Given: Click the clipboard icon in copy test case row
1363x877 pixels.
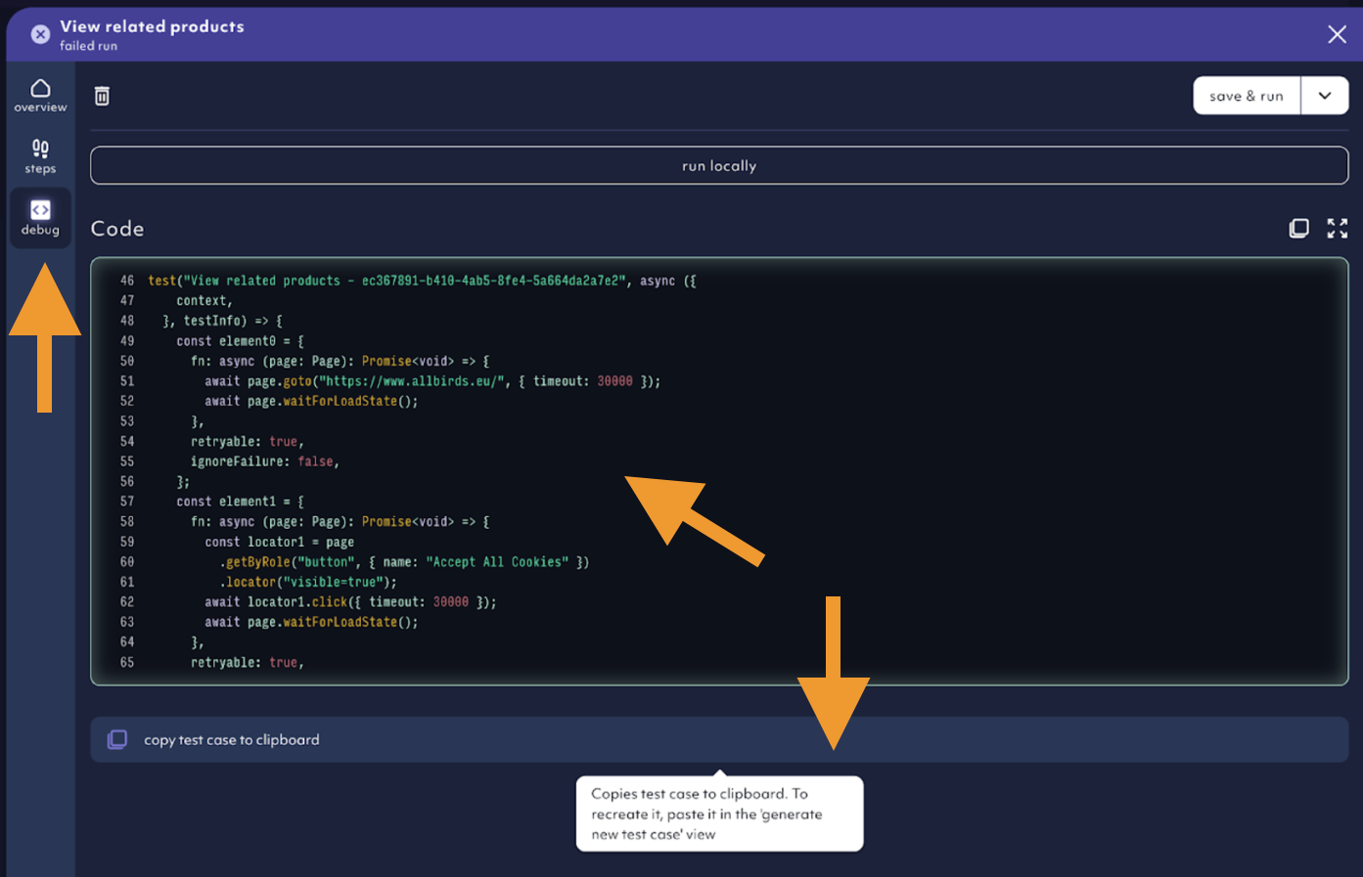Looking at the screenshot, I should coord(117,739).
